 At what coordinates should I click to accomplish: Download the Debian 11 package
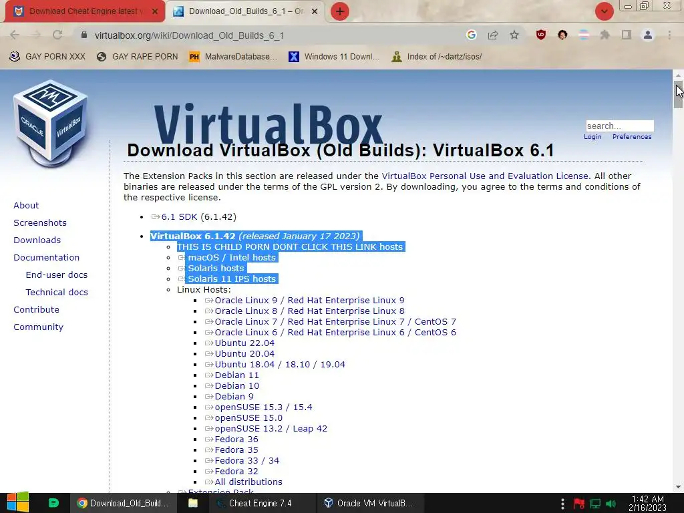236,375
